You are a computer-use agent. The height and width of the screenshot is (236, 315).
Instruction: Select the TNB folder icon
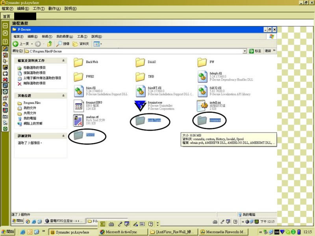[x=140, y=76]
